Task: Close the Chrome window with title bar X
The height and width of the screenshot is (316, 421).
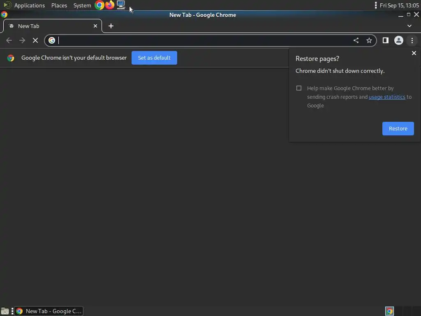Action: (x=416, y=14)
